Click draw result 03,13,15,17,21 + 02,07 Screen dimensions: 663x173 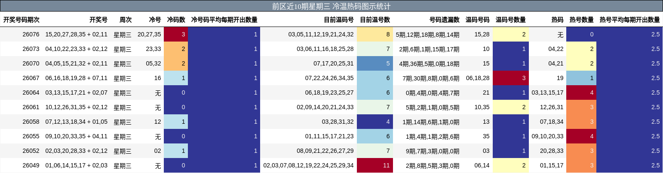[77, 92]
